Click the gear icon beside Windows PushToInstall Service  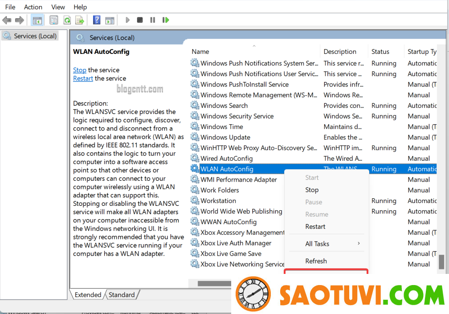(195, 84)
